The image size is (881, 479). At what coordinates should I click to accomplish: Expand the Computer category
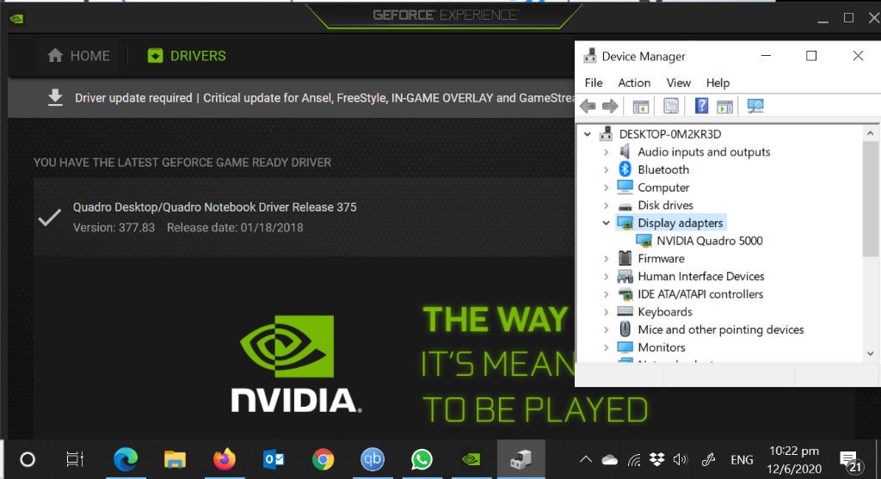pyautogui.click(x=606, y=187)
